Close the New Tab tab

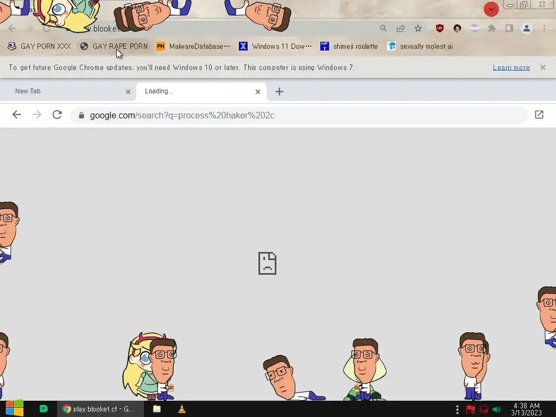[x=128, y=92]
